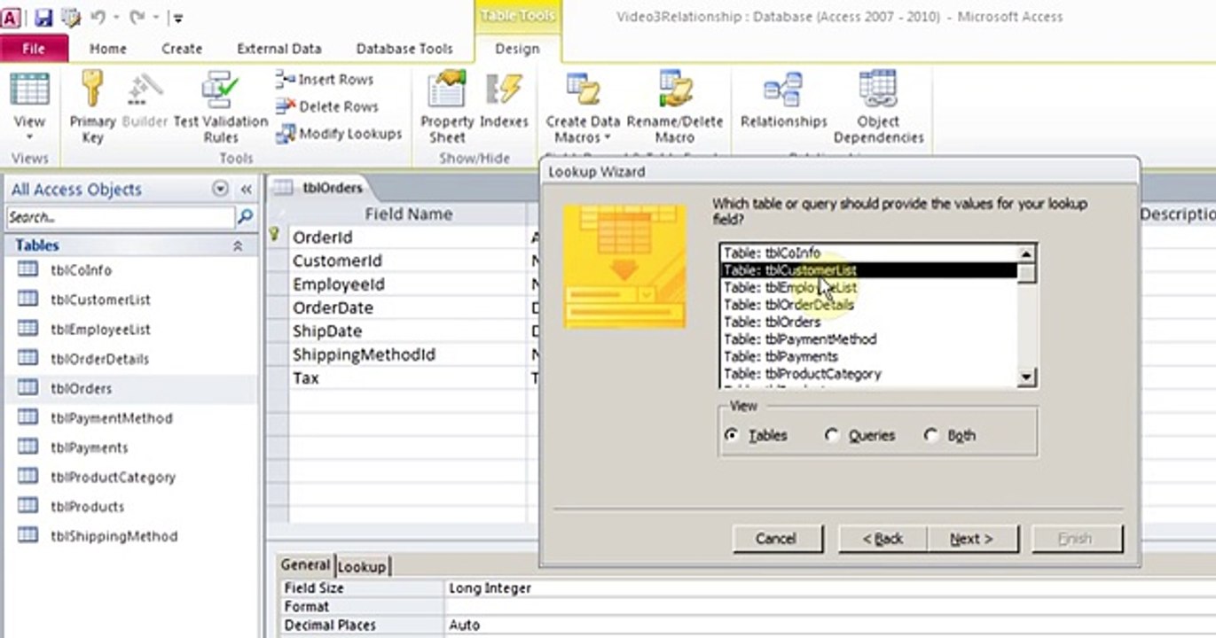Choose Table: tblOrders in wizard list
Image resolution: width=1216 pixels, height=638 pixels.
868,322
